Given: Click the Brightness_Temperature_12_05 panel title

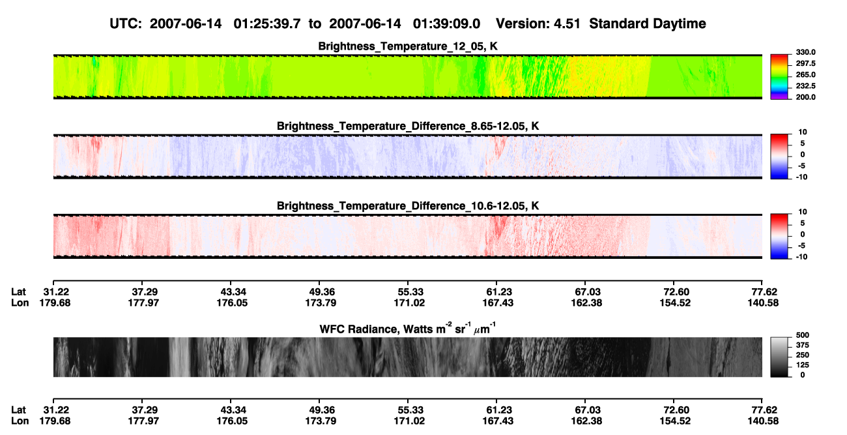Looking at the screenshot, I should click(408, 46).
